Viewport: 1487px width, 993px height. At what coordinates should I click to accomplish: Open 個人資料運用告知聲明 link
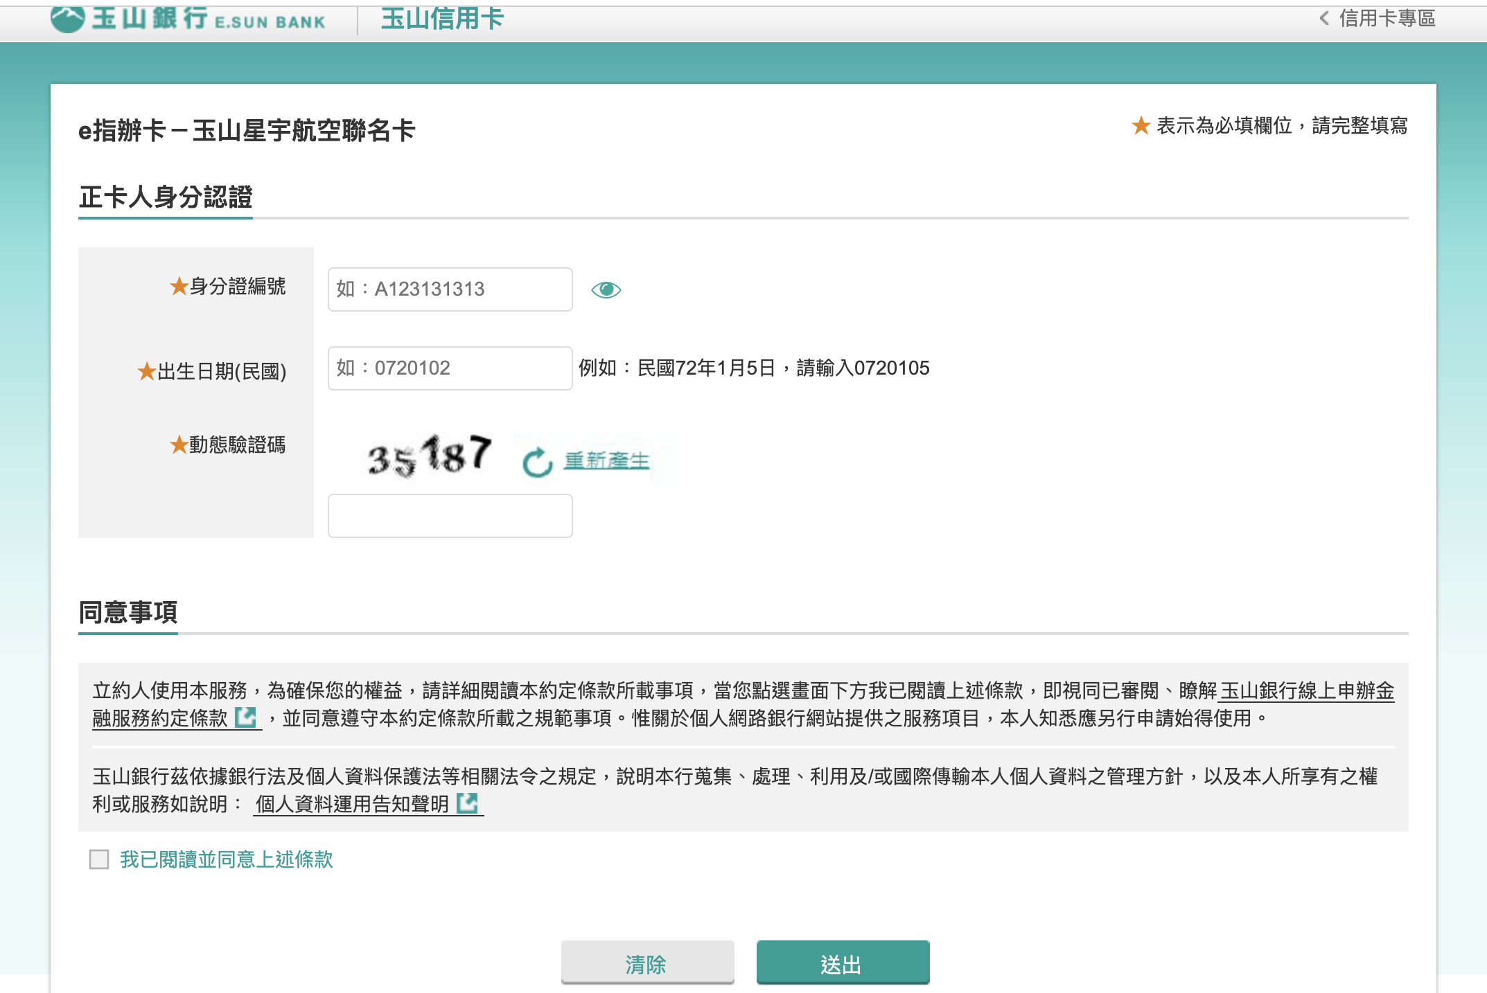(352, 804)
